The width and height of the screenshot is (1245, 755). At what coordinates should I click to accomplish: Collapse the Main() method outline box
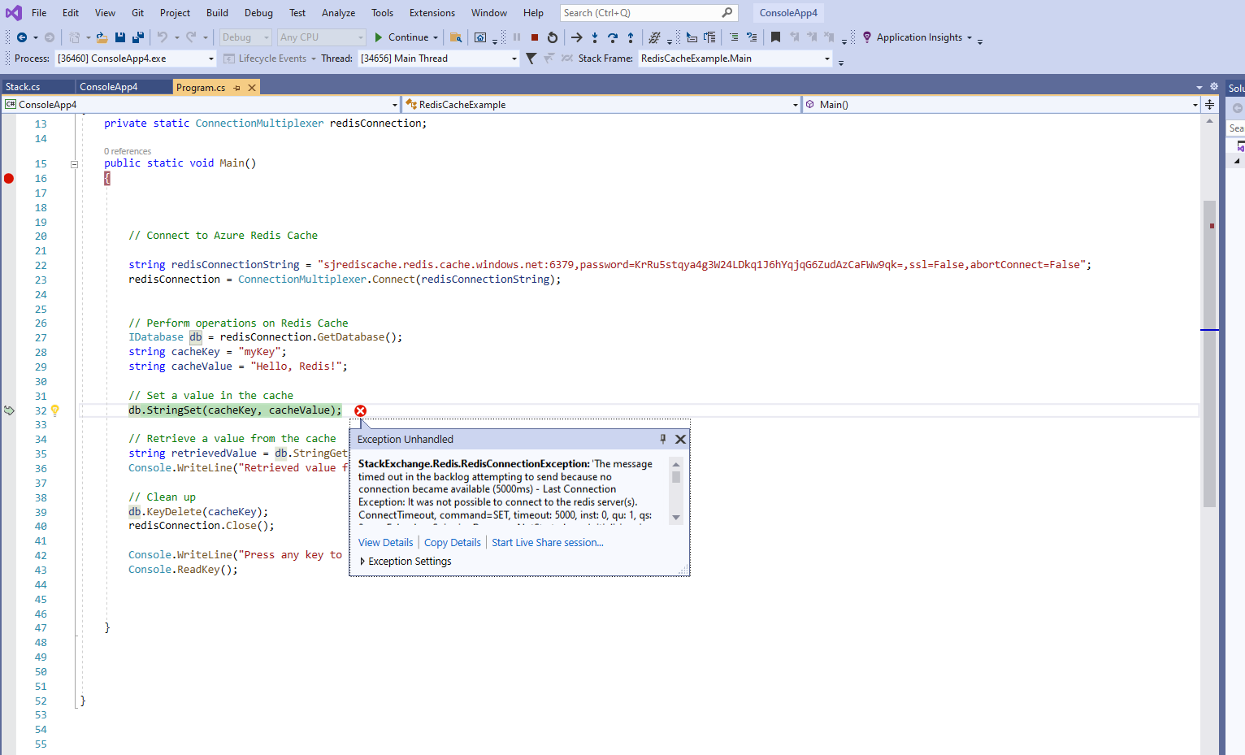pos(74,164)
